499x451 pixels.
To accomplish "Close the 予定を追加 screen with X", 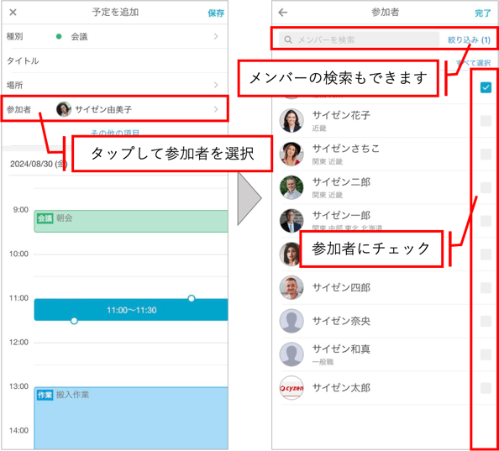I will (13, 13).
